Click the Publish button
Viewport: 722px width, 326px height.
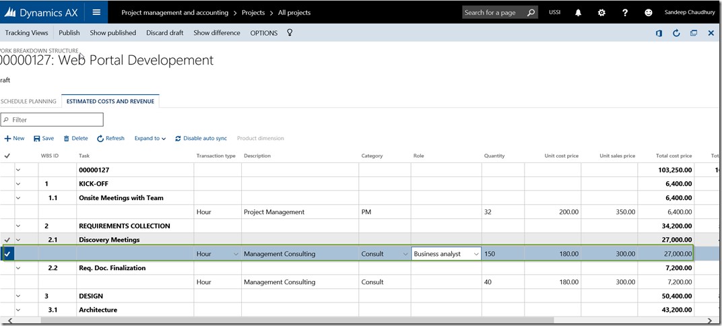69,33
